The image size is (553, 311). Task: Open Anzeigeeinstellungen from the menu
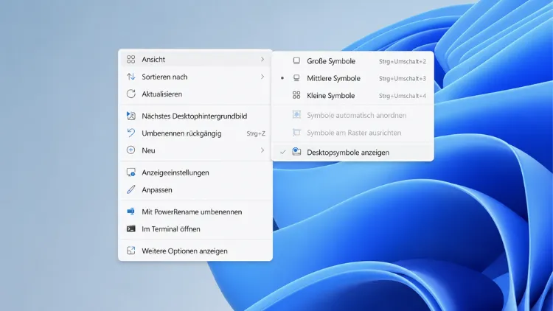coord(195,172)
